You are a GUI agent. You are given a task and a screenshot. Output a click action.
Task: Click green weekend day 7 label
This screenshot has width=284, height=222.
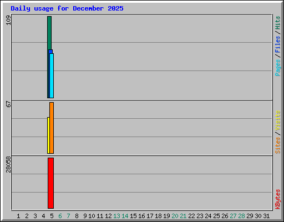click(x=68, y=216)
